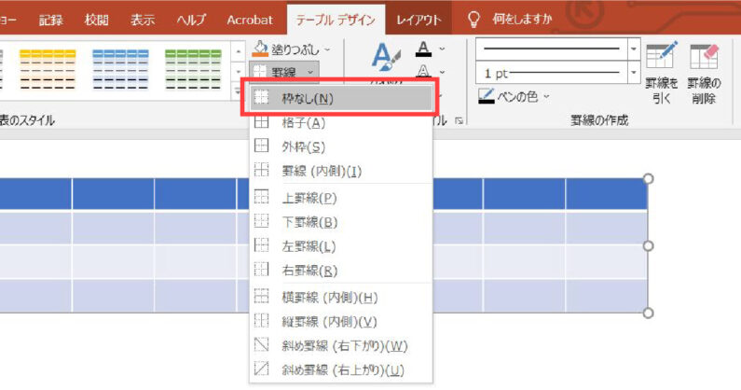Viewport: 741px width, 390px height.
Task: Open the ペンの色 pen color dropdown
Action: click(547, 96)
